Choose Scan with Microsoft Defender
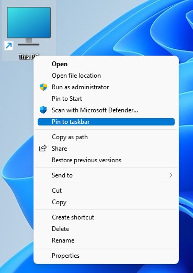The image size is (193, 273). (x=106, y=110)
